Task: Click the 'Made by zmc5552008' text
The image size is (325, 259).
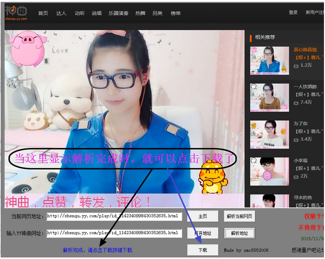Action: [x=246, y=250]
